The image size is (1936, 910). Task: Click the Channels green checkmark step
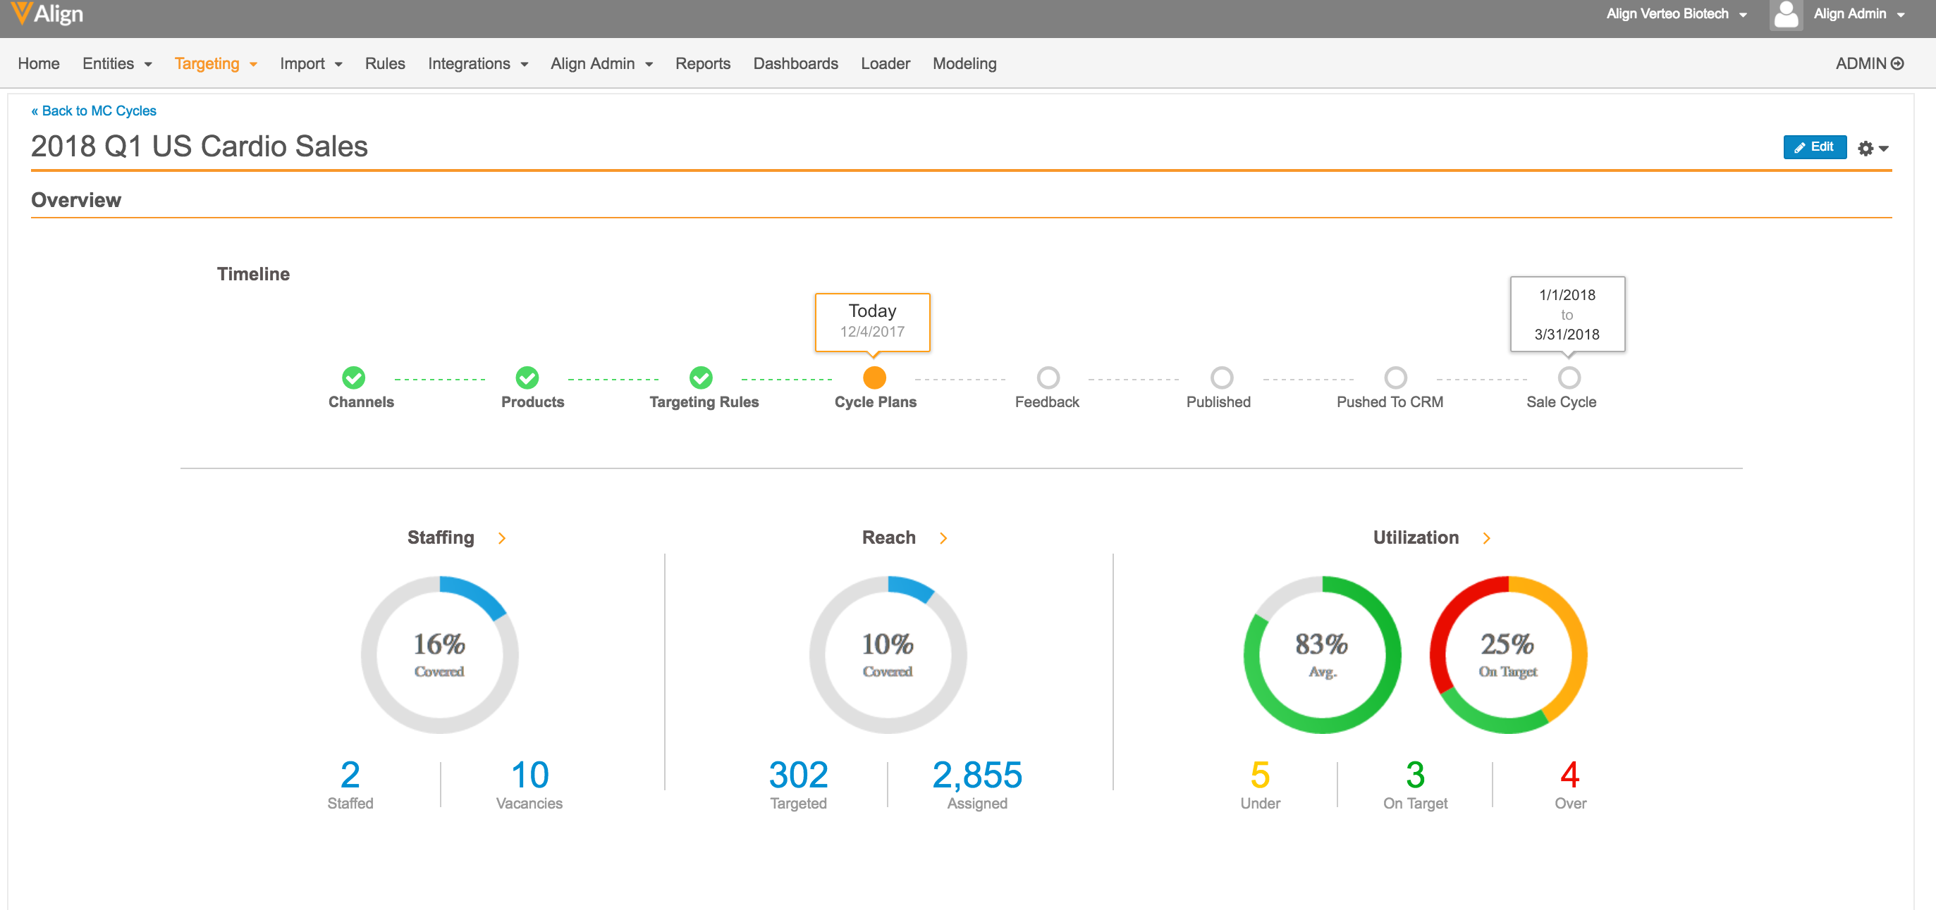coord(353,378)
